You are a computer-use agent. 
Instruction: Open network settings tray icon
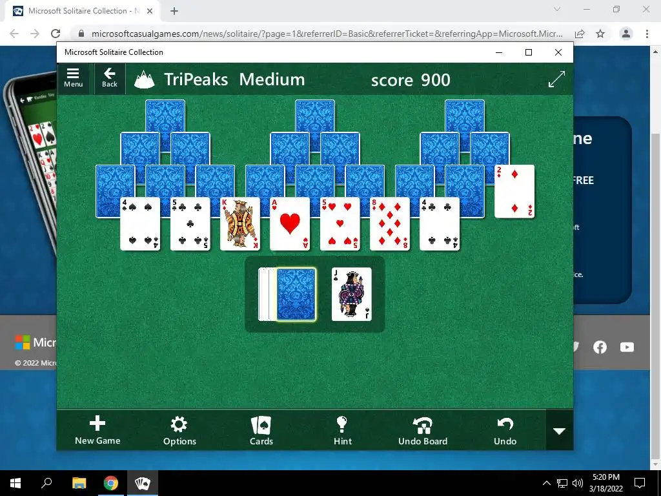click(x=562, y=483)
